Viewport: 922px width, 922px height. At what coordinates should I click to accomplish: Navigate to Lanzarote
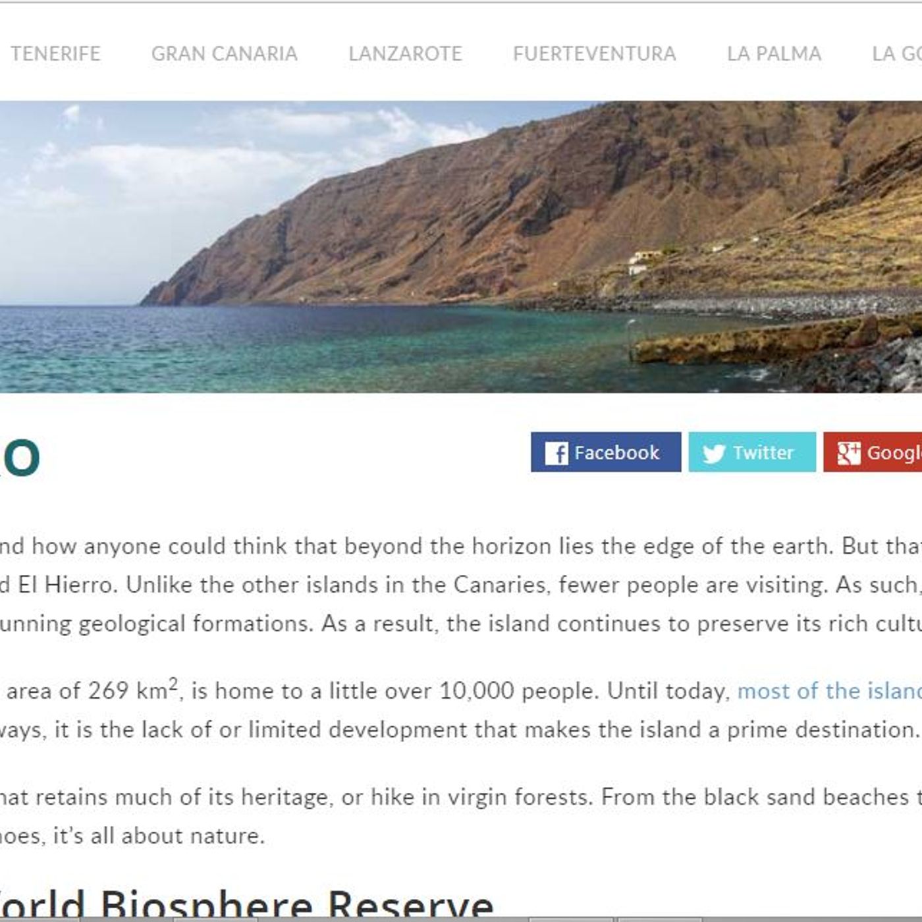click(406, 53)
